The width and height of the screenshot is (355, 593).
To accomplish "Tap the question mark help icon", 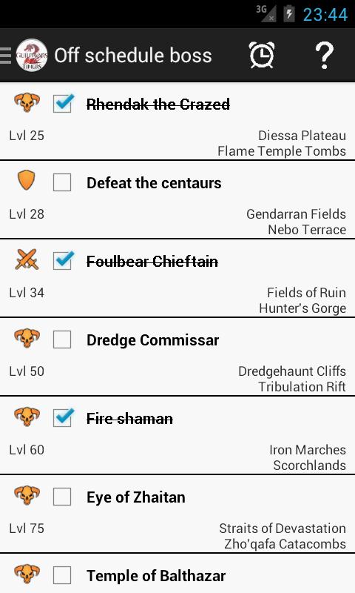I will pos(324,55).
